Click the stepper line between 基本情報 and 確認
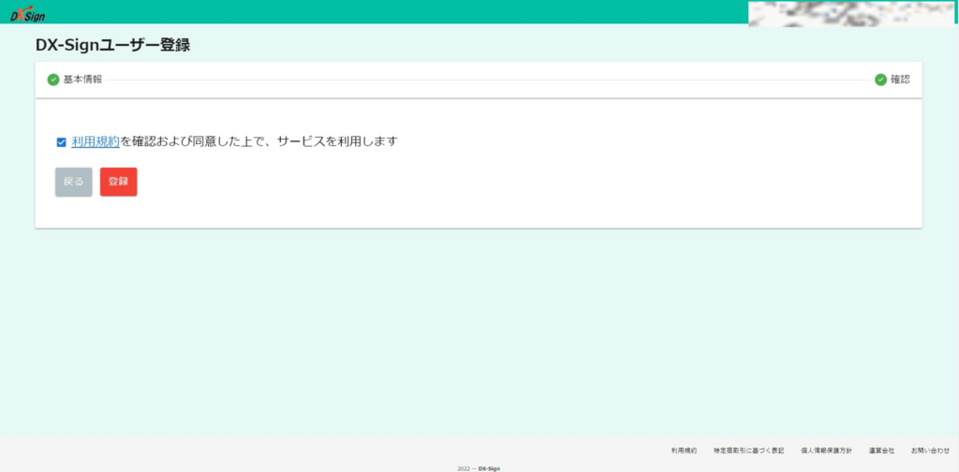This screenshot has width=959, height=472. pyautogui.click(x=487, y=80)
